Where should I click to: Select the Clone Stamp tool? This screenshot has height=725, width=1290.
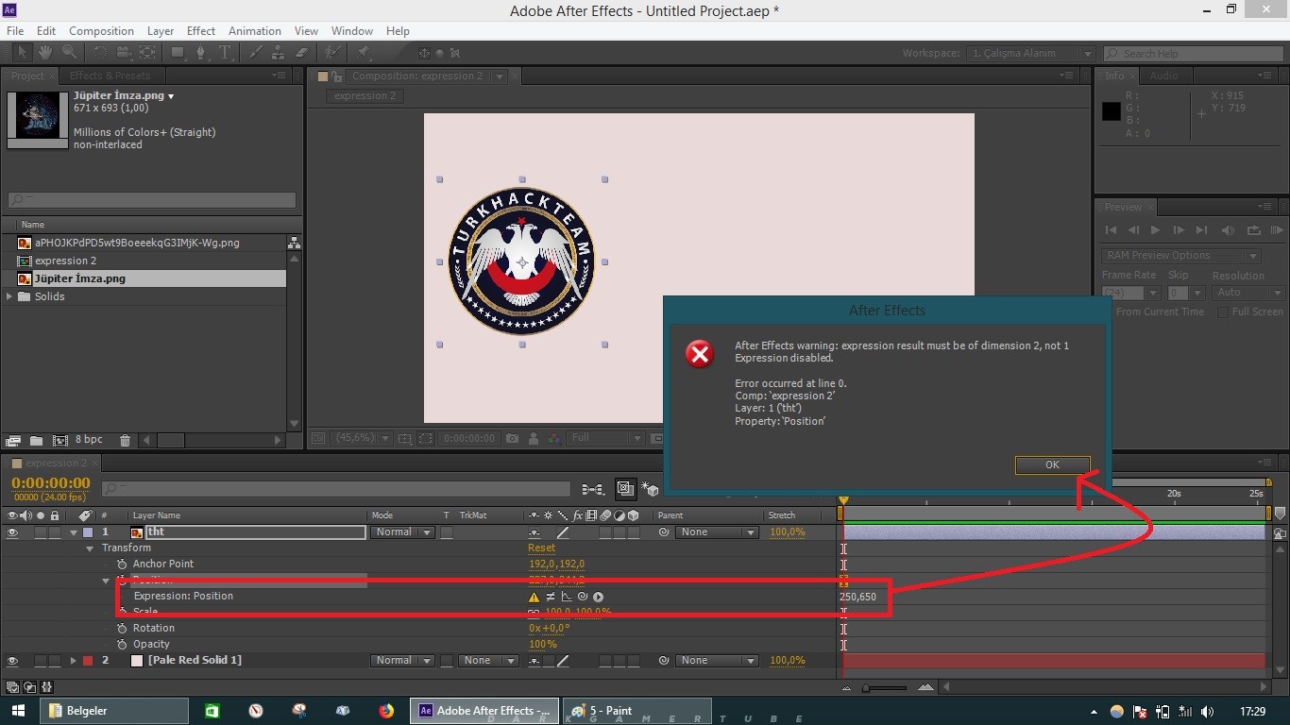pos(279,53)
